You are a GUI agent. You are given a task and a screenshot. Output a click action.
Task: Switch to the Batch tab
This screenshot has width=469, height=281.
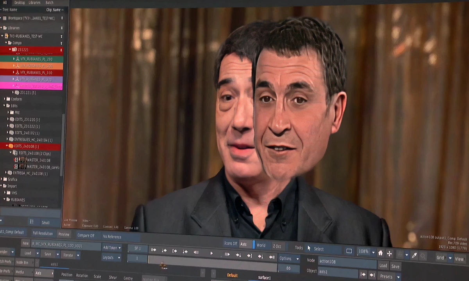pyautogui.click(x=49, y=2)
